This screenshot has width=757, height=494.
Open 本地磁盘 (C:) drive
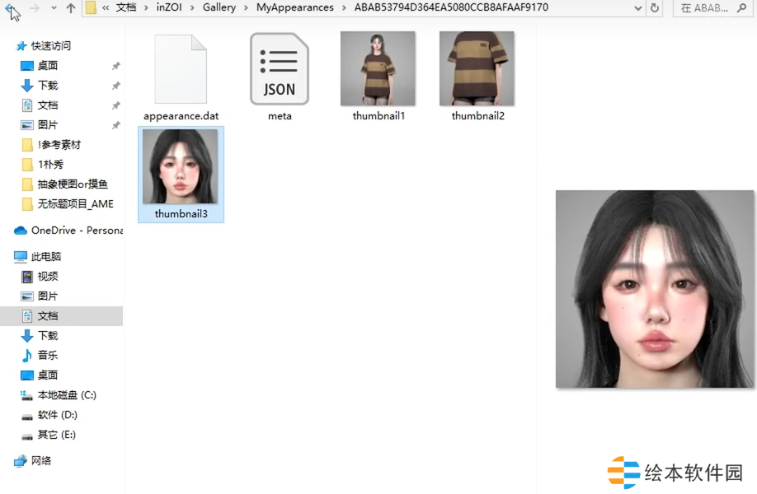pyautogui.click(x=67, y=395)
